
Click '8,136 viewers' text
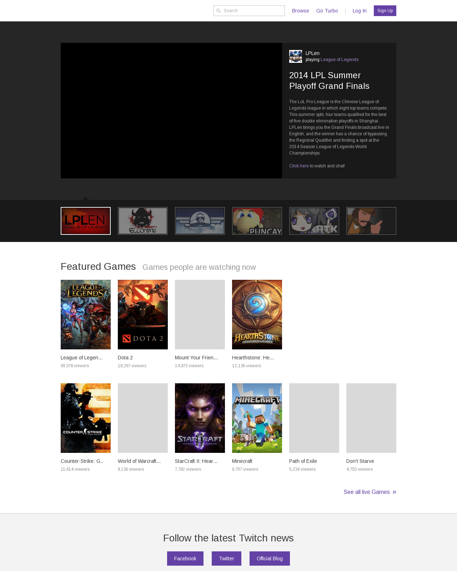pos(131,469)
